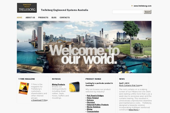Click the Welcome to our world banner

click(84, 47)
